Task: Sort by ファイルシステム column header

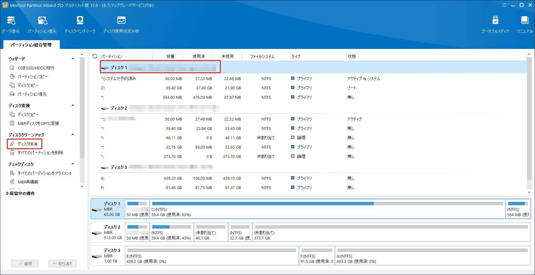Action: click(262, 56)
